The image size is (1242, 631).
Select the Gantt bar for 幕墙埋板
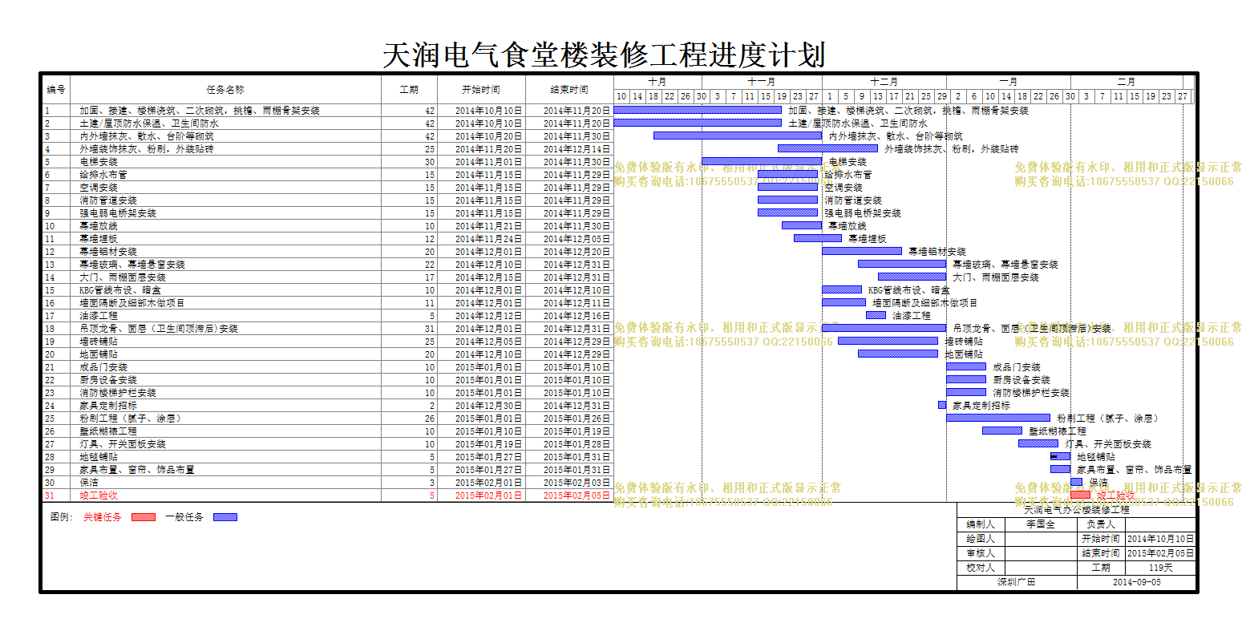click(818, 239)
